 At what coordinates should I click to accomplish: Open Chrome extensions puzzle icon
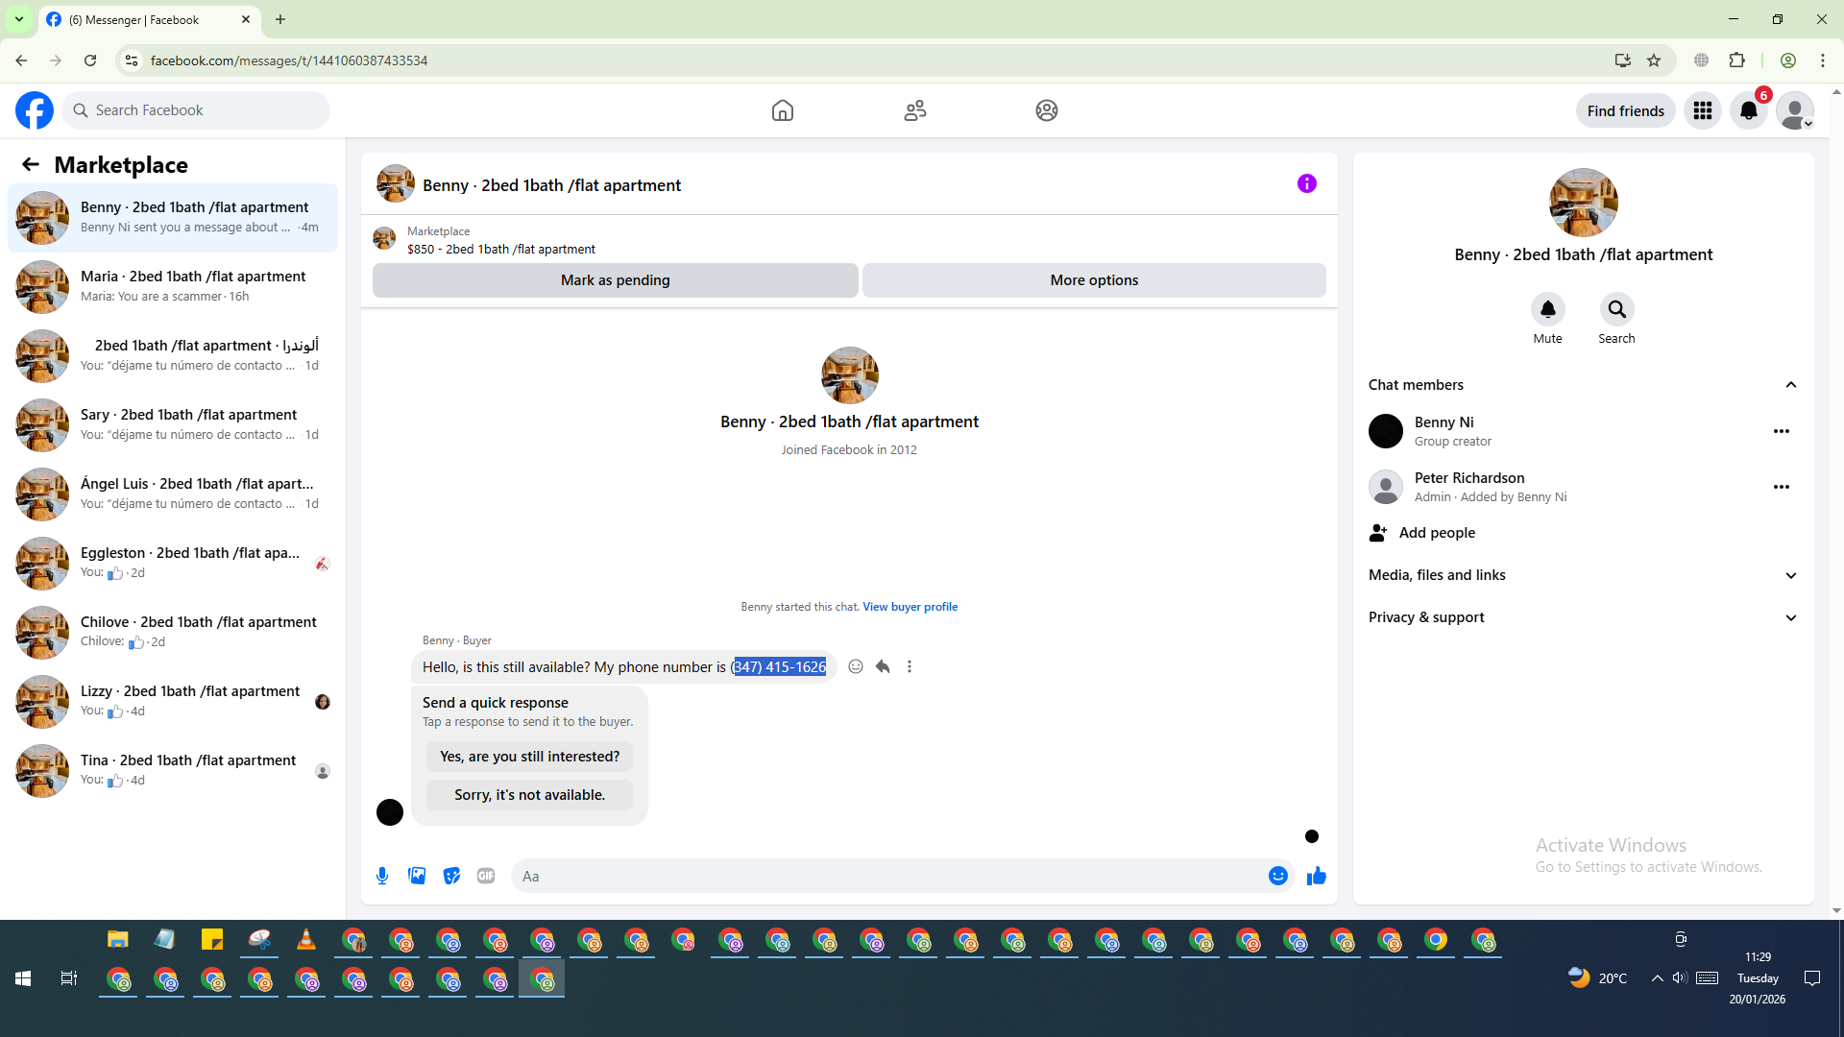[1736, 60]
